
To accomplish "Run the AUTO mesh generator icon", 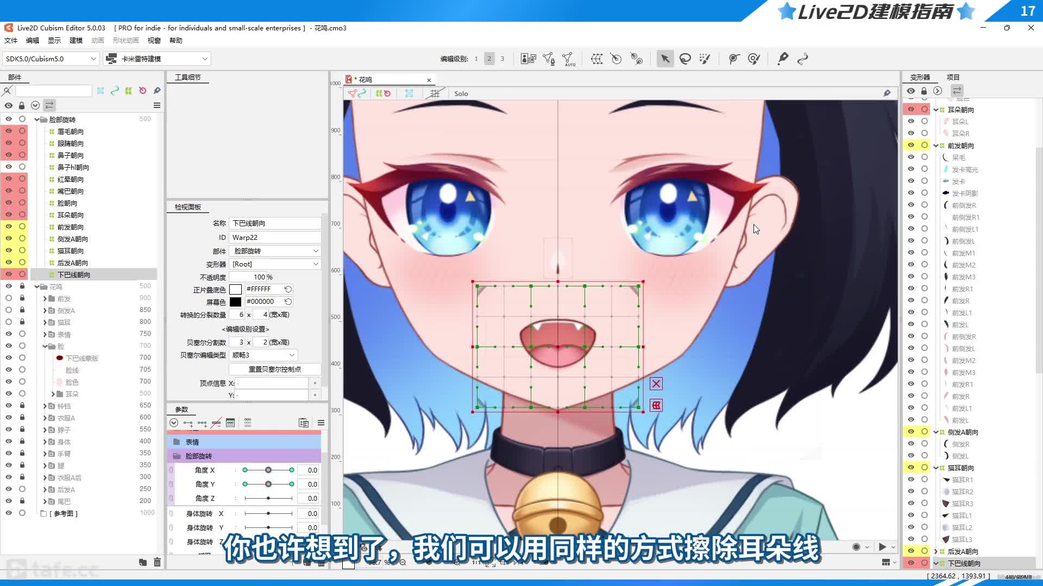I will click(x=569, y=59).
